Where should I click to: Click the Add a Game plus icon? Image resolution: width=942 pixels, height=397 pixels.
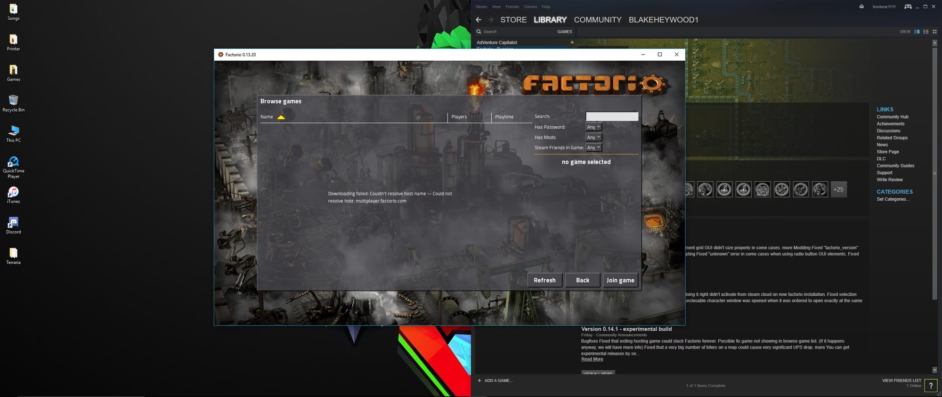(479, 381)
